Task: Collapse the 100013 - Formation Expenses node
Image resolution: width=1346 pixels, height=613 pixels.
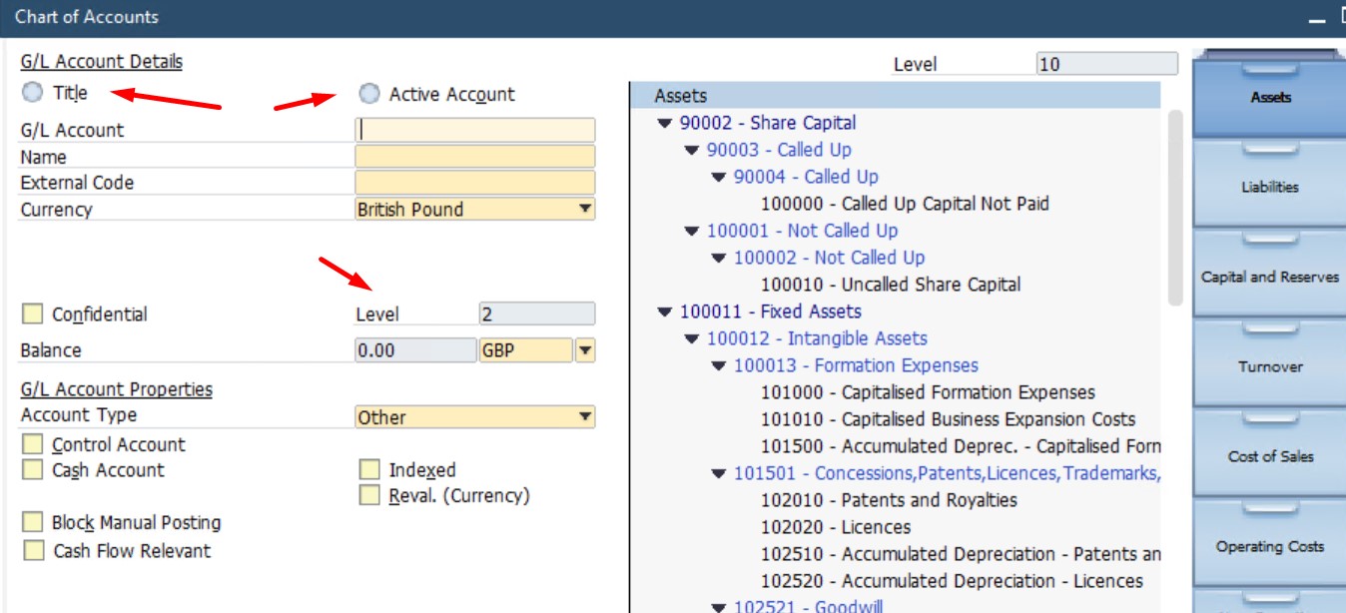Action: [x=719, y=366]
